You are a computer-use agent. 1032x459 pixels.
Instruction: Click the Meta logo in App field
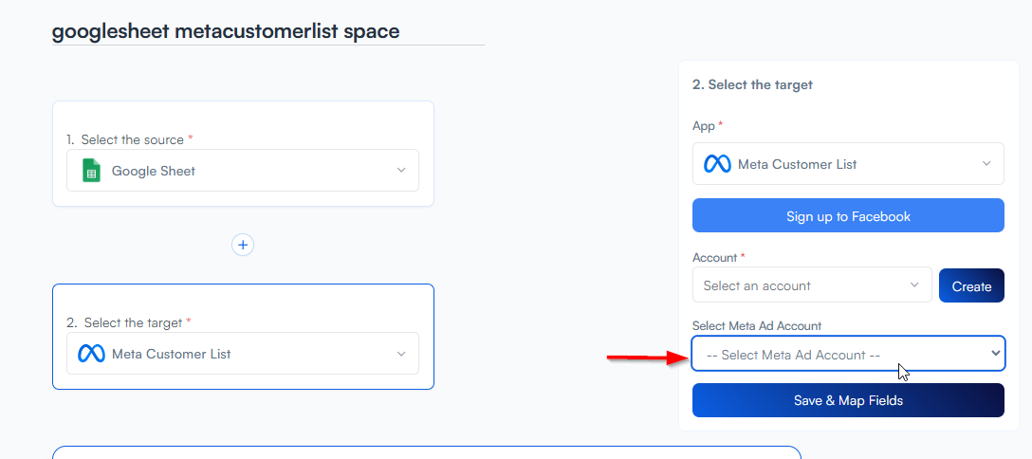[717, 164]
